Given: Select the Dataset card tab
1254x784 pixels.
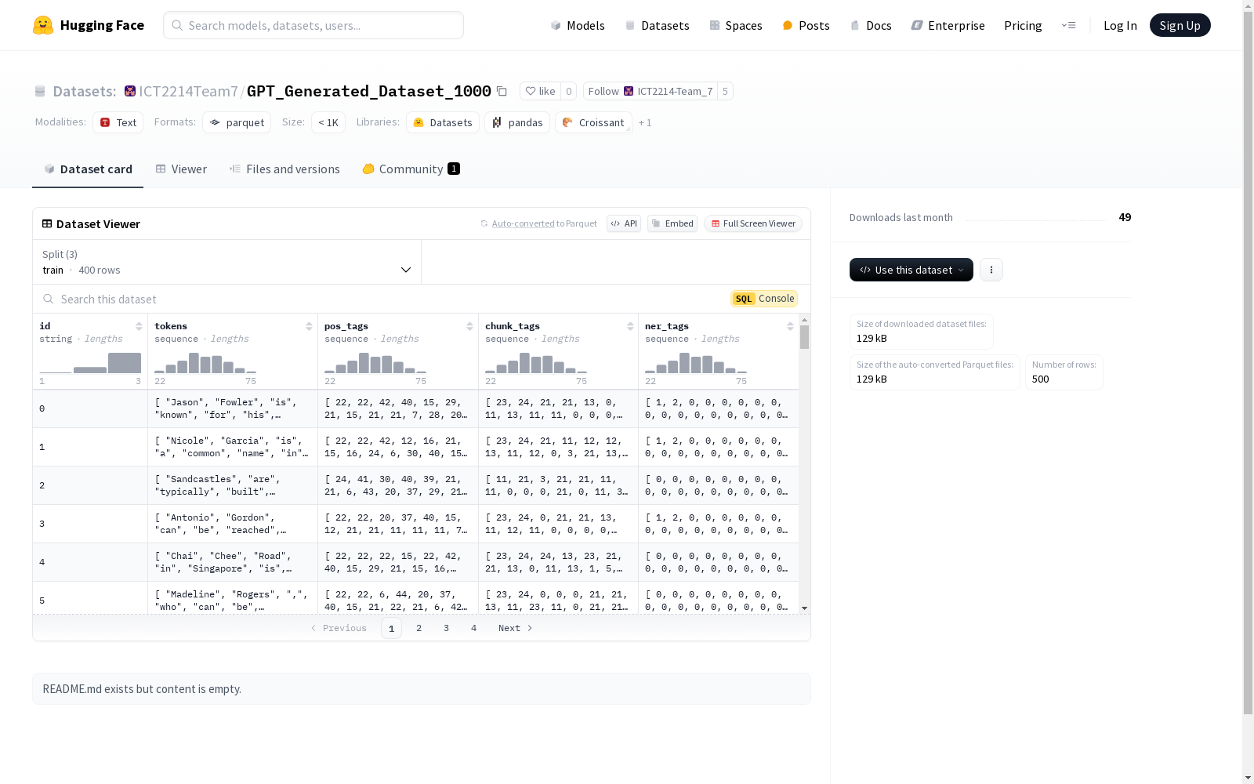Looking at the screenshot, I should coord(88,169).
